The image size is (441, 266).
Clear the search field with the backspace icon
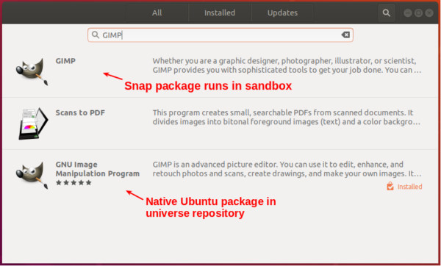345,35
